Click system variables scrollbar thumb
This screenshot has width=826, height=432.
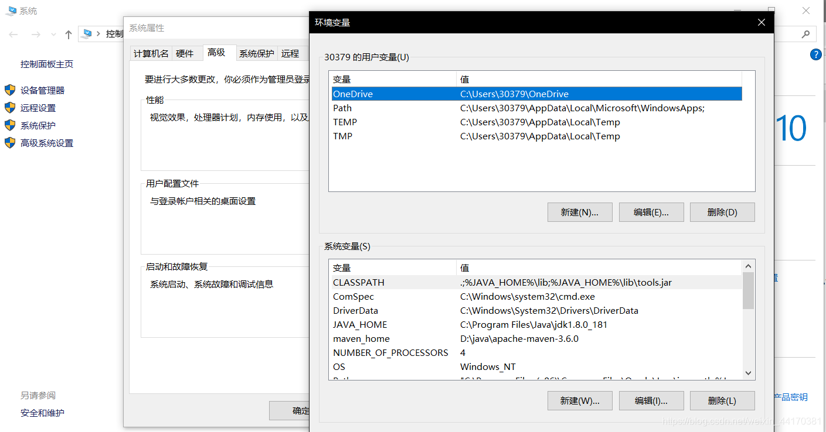[x=748, y=290]
